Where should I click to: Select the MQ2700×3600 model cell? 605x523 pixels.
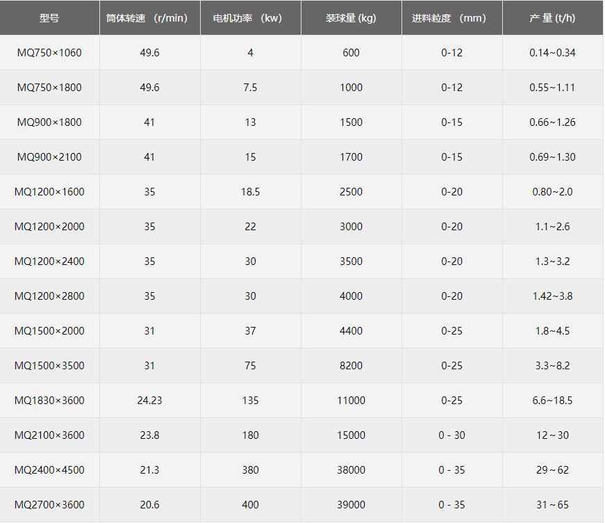(x=49, y=505)
